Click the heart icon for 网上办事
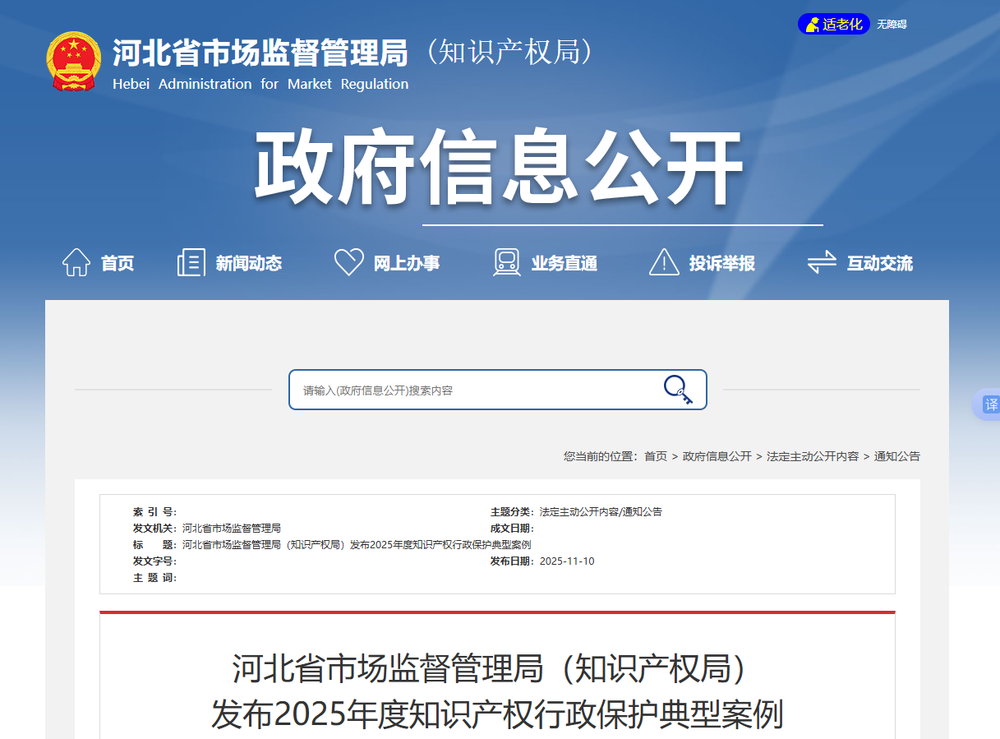Screen dimensions: 1000x739 [x=348, y=261]
